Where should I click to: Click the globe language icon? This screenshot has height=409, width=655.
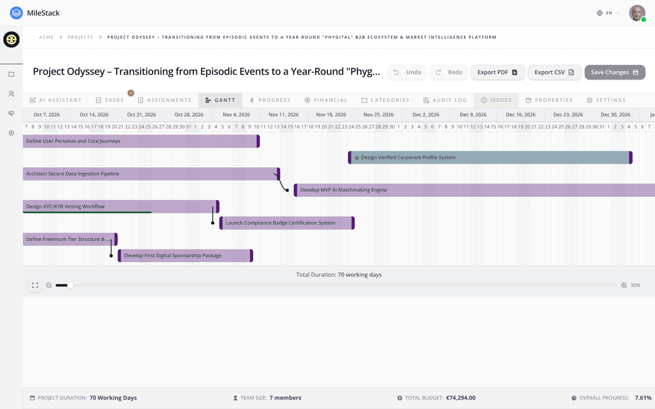point(600,13)
